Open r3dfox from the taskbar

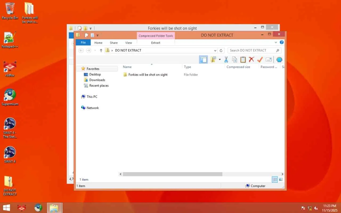point(22,208)
